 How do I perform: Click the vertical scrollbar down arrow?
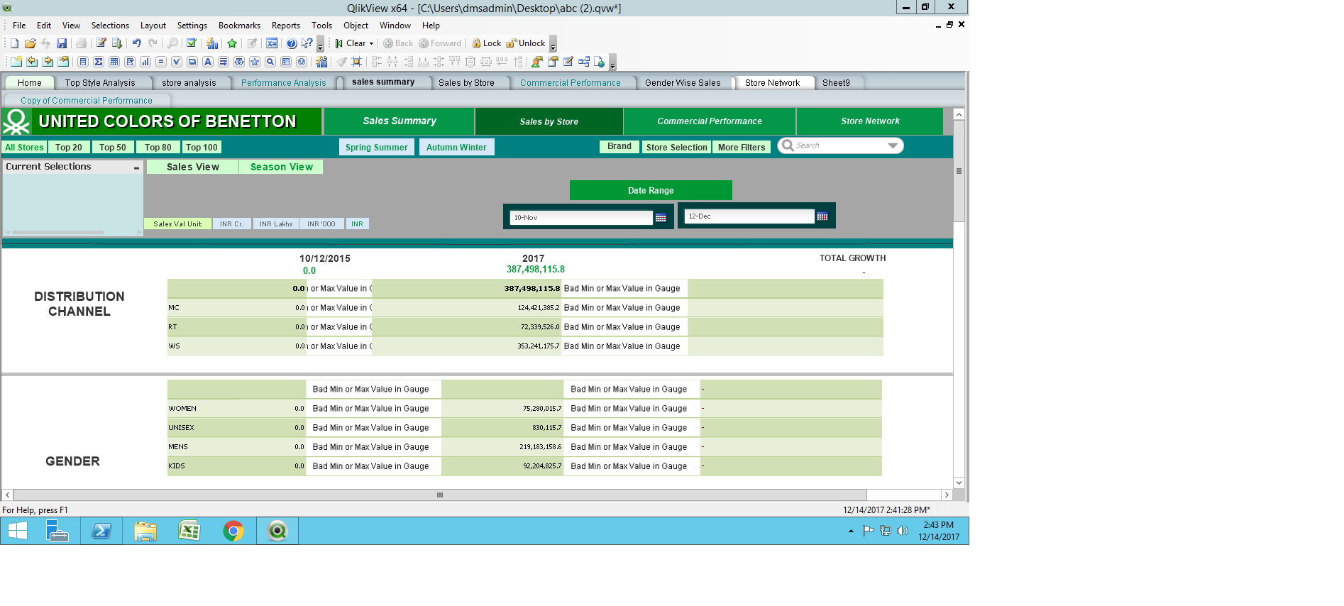click(x=959, y=483)
